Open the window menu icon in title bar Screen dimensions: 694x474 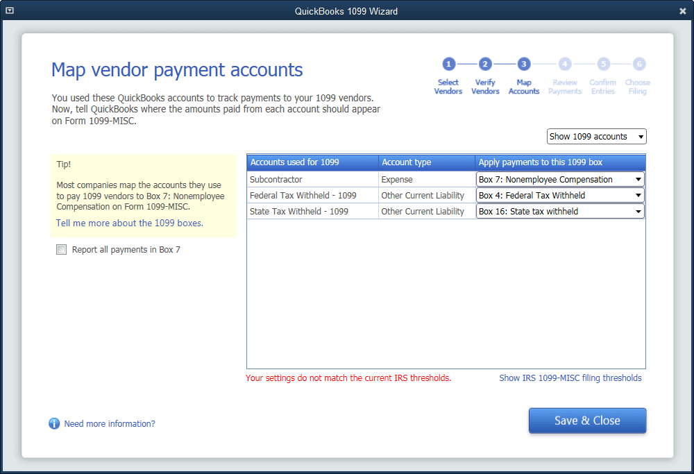pyautogui.click(x=9, y=11)
